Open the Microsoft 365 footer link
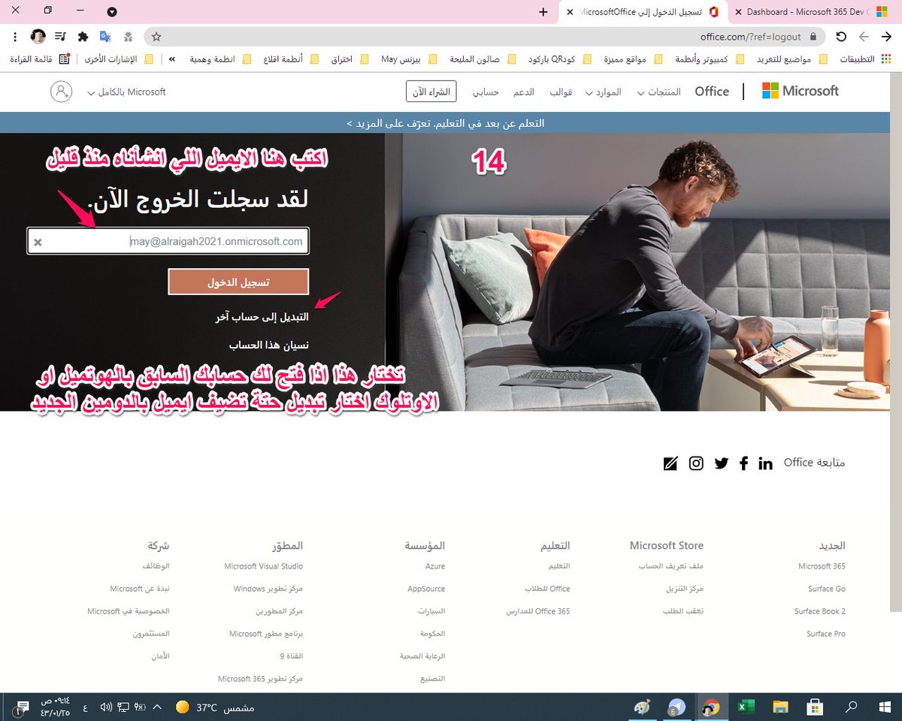The image size is (902, 721). coord(822,566)
